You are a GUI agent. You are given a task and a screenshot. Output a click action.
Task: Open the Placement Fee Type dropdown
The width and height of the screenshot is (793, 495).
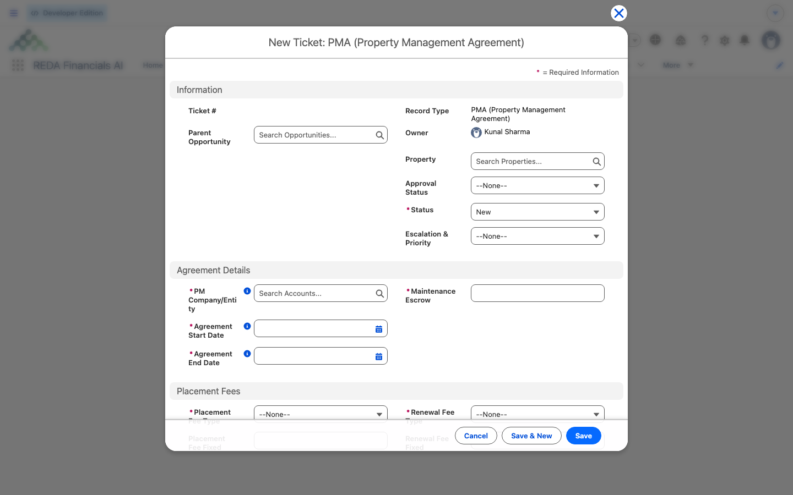(321, 414)
